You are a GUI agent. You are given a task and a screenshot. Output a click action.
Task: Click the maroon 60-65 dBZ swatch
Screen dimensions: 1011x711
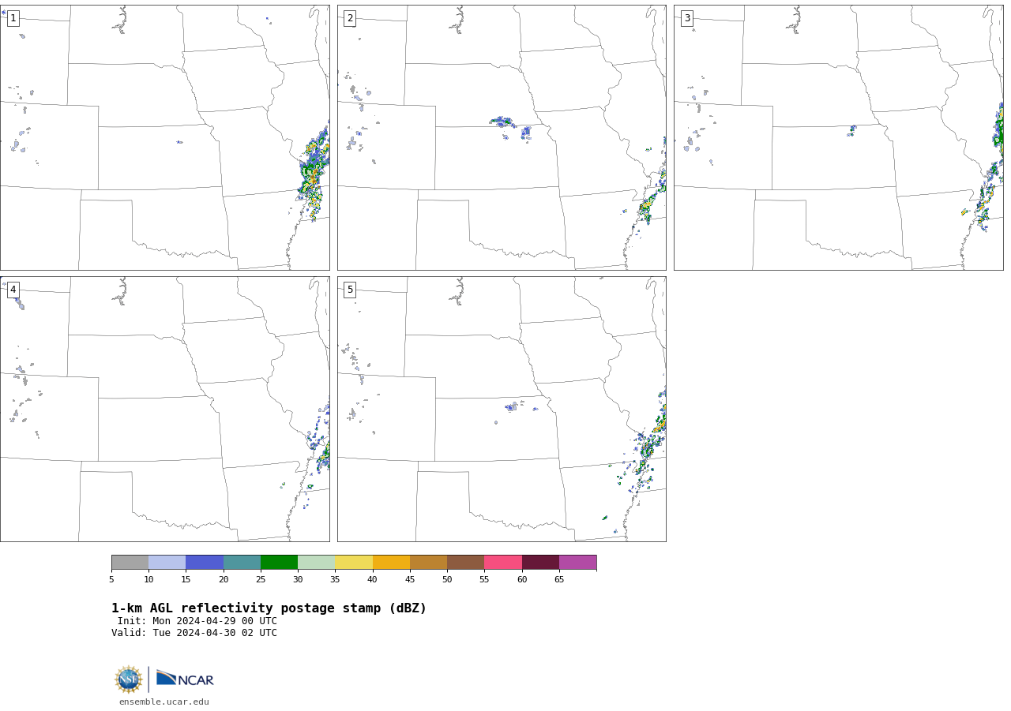click(x=540, y=562)
